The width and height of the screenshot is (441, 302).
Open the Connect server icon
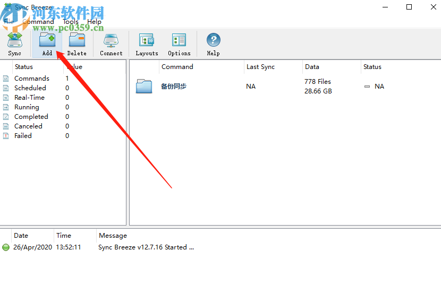(111, 40)
